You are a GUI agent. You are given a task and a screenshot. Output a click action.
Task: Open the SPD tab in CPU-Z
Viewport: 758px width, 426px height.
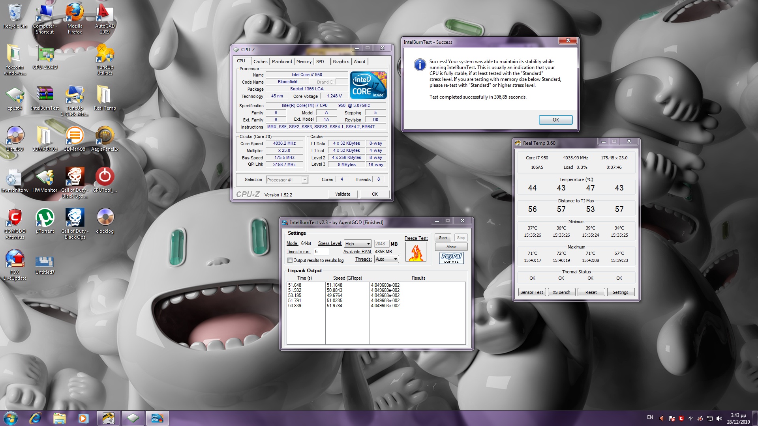[320, 62]
